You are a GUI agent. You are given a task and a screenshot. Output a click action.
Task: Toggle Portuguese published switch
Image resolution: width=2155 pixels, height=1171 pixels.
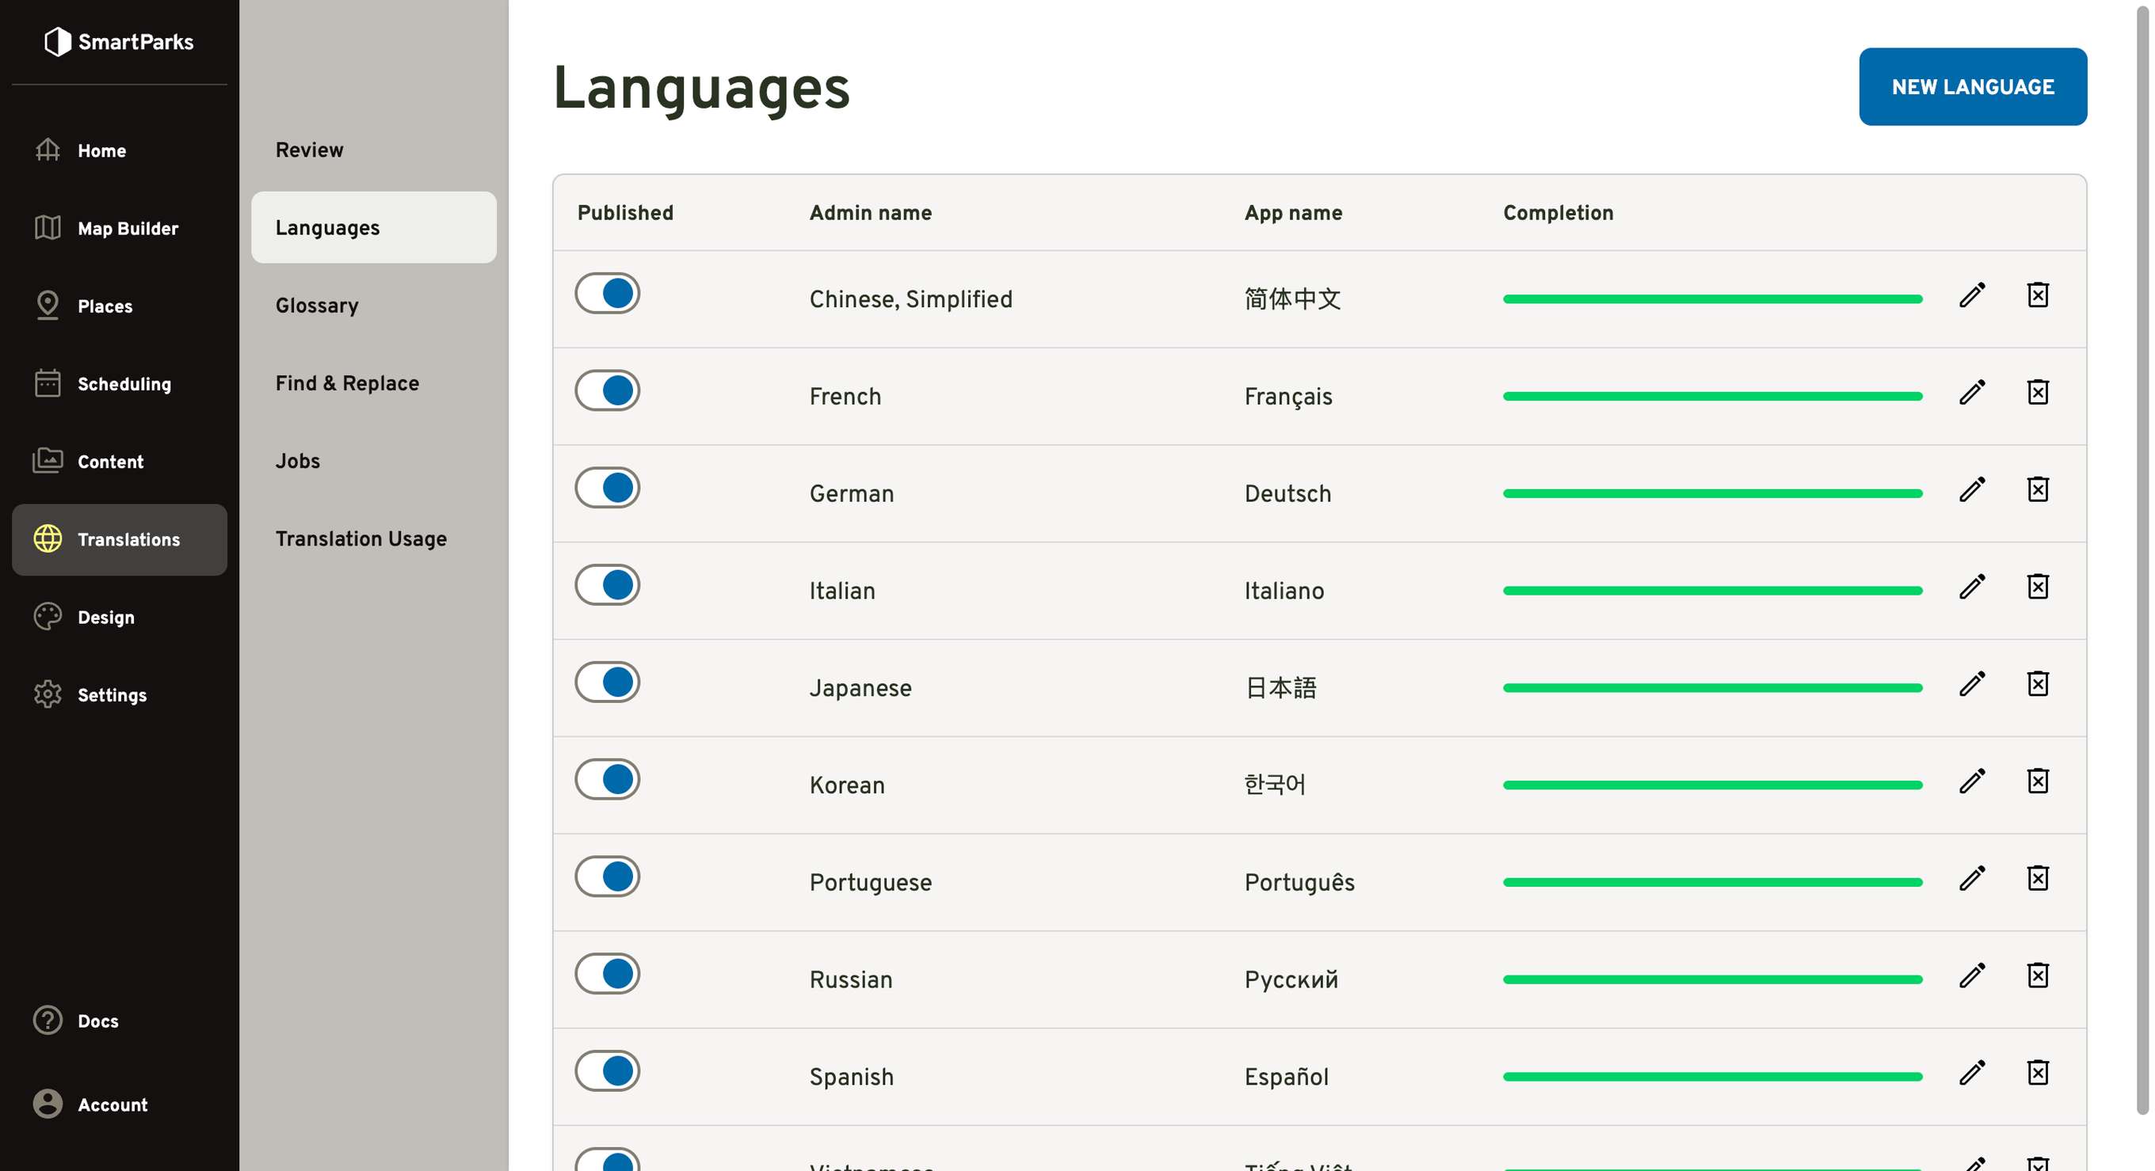(x=608, y=876)
